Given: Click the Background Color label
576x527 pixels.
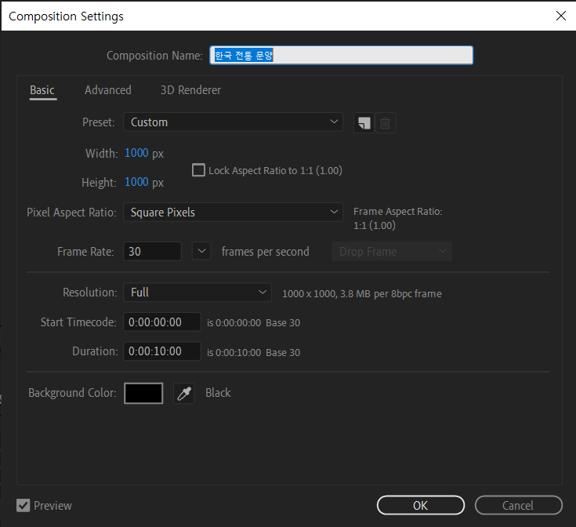Looking at the screenshot, I should tap(72, 393).
